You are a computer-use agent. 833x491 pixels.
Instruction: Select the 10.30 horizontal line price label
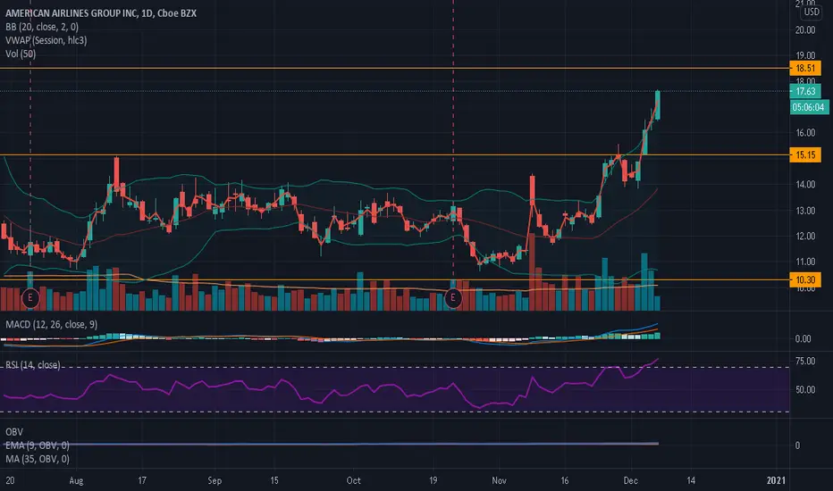(805, 279)
